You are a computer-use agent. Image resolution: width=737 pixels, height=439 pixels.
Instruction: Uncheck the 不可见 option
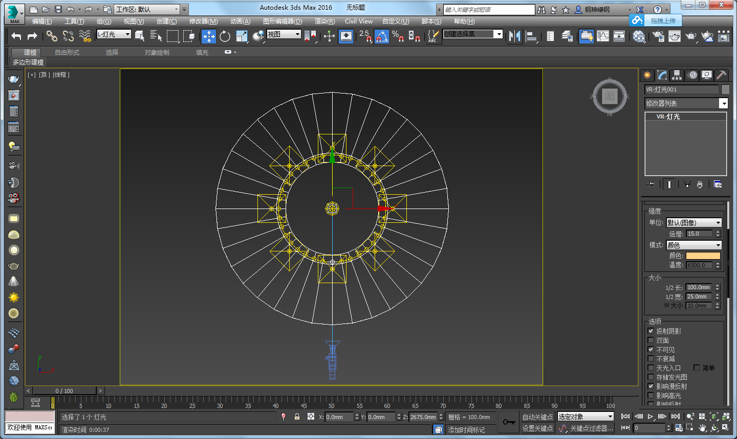pyautogui.click(x=651, y=350)
